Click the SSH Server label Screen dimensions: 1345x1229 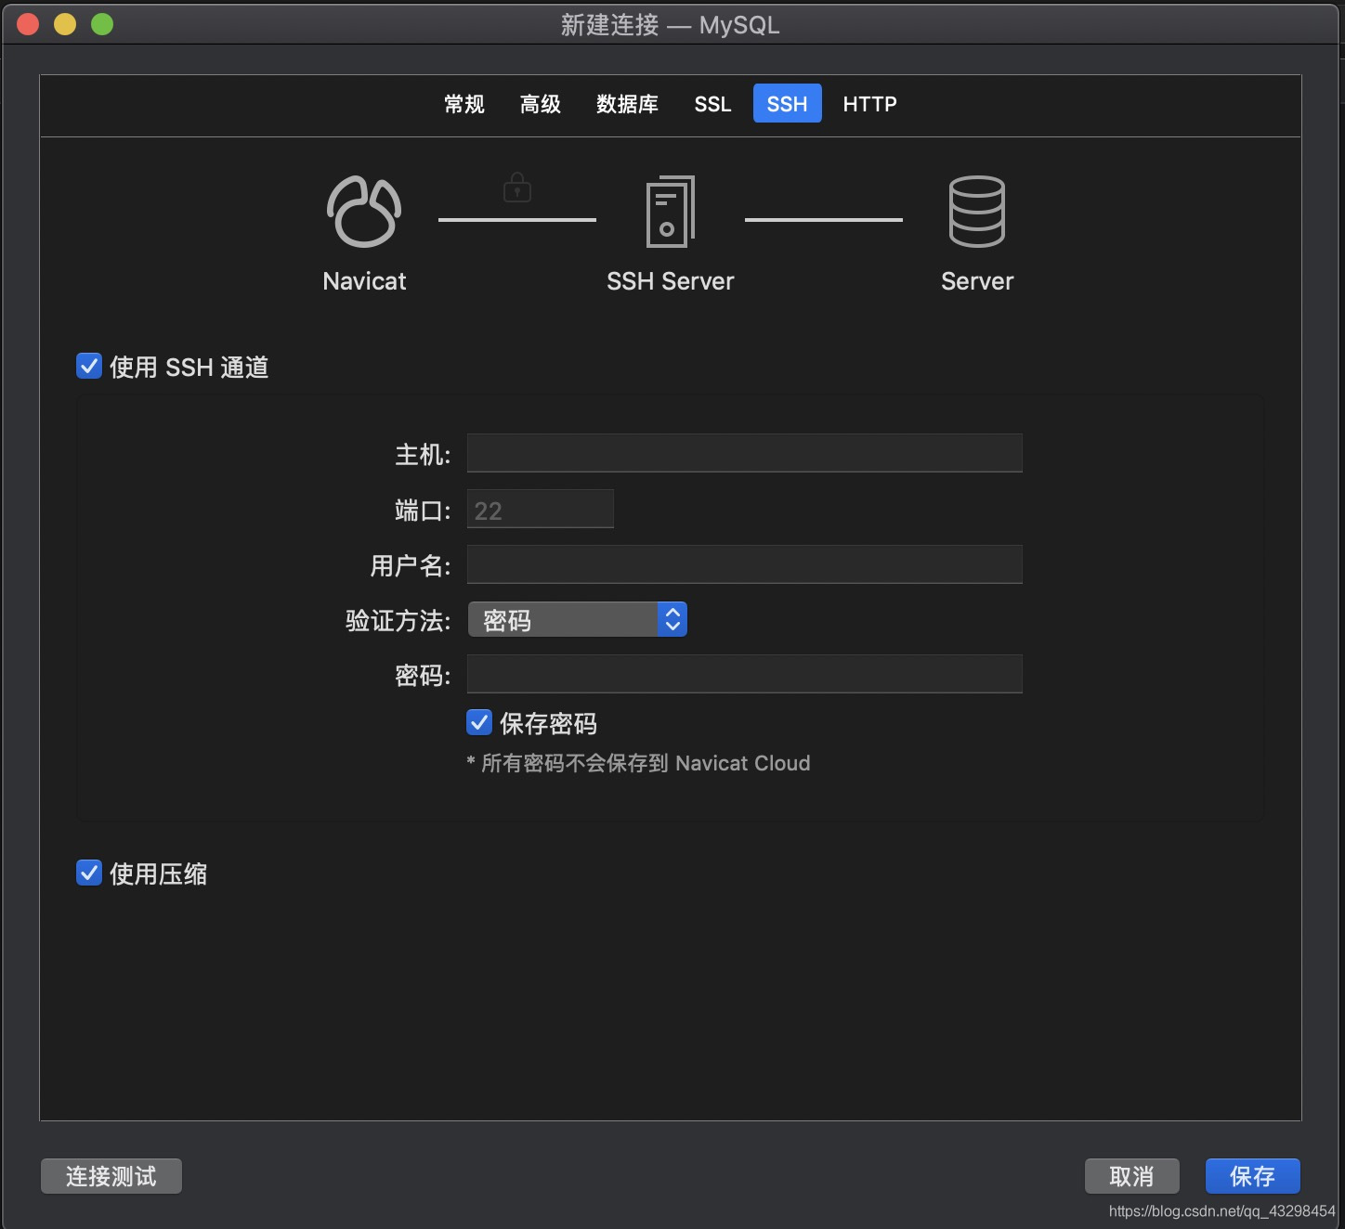(670, 281)
